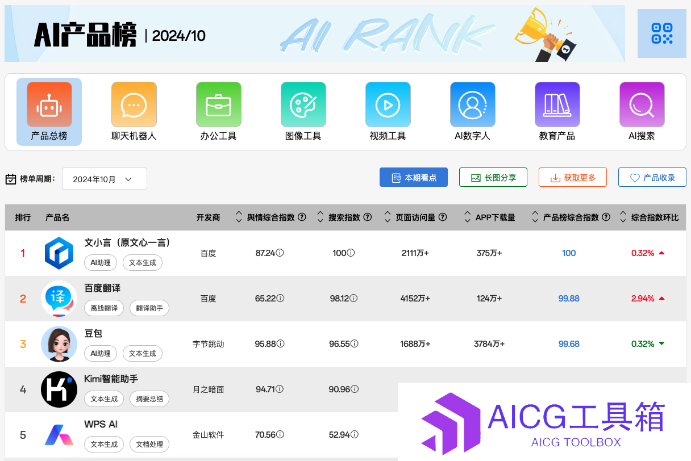691x461 pixels.
Task: Open Kimi智能助手 product name
Action: tap(111, 379)
